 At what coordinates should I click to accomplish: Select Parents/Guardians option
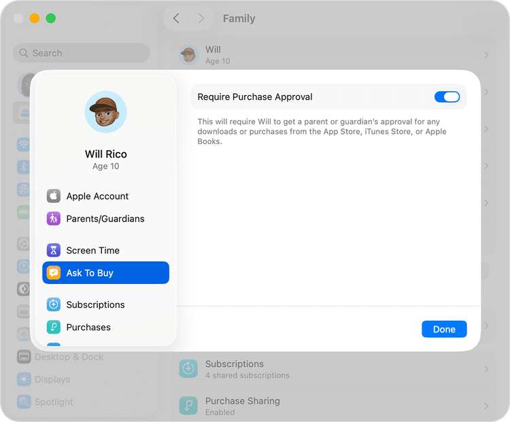point(105,219)
